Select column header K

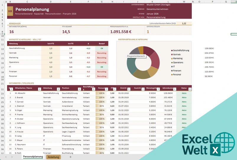pos(152,2)
